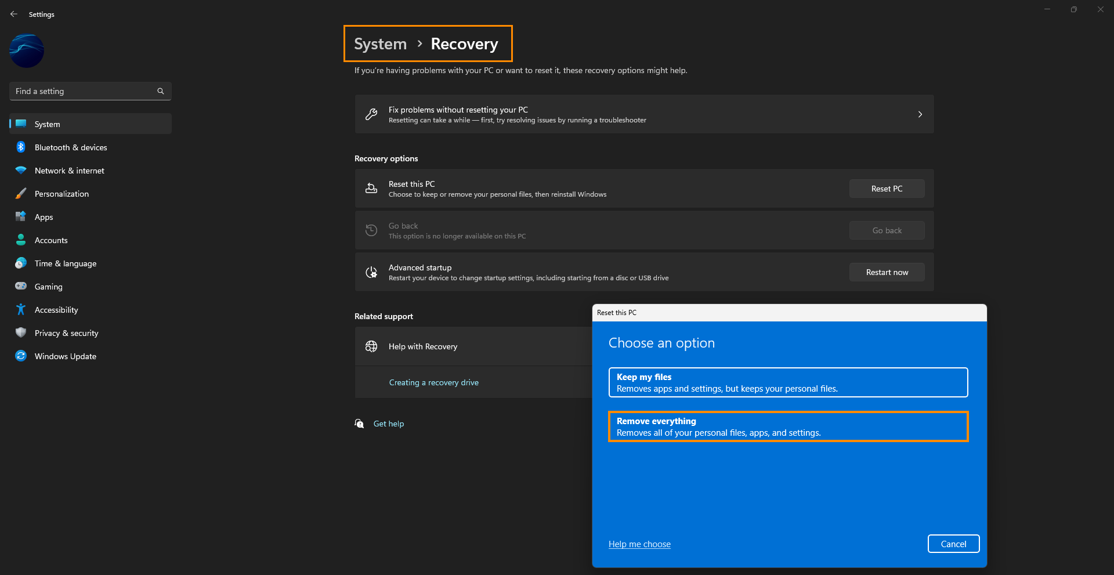1114x575 pixels.
Task: Click the Help with Recovery globe icon
Action: [x=371, y=346]
